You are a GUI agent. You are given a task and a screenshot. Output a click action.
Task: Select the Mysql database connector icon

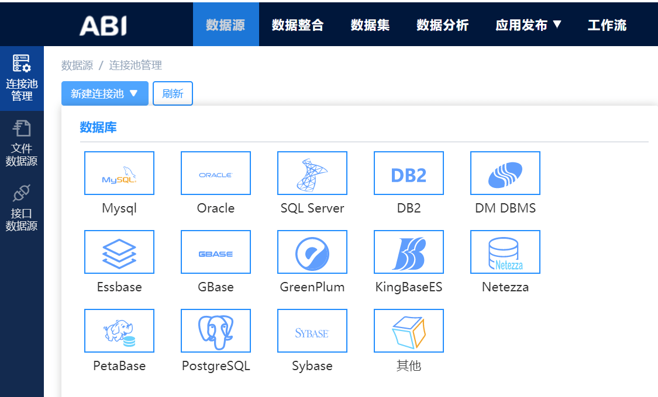click(x=119, y=173)
